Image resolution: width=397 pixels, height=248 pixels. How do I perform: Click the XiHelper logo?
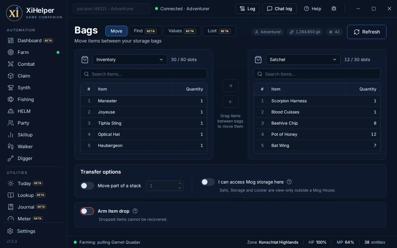(14, 13)
